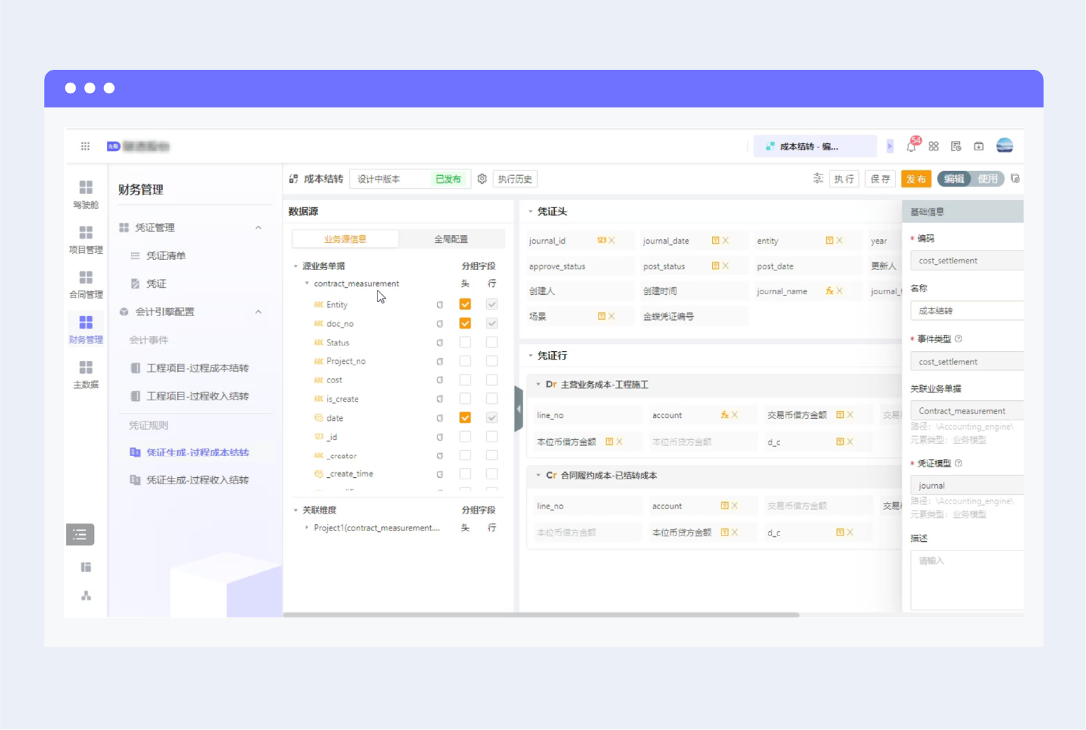Image resolution: width=1086 pixels, height=730 pixels.
Task: Select the 成本结转 - 编... top tab
Action: click(x=815, y=146)
